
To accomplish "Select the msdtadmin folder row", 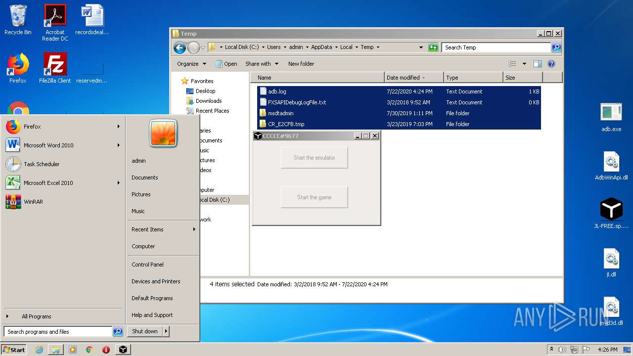I will click(x=399, y=113).
